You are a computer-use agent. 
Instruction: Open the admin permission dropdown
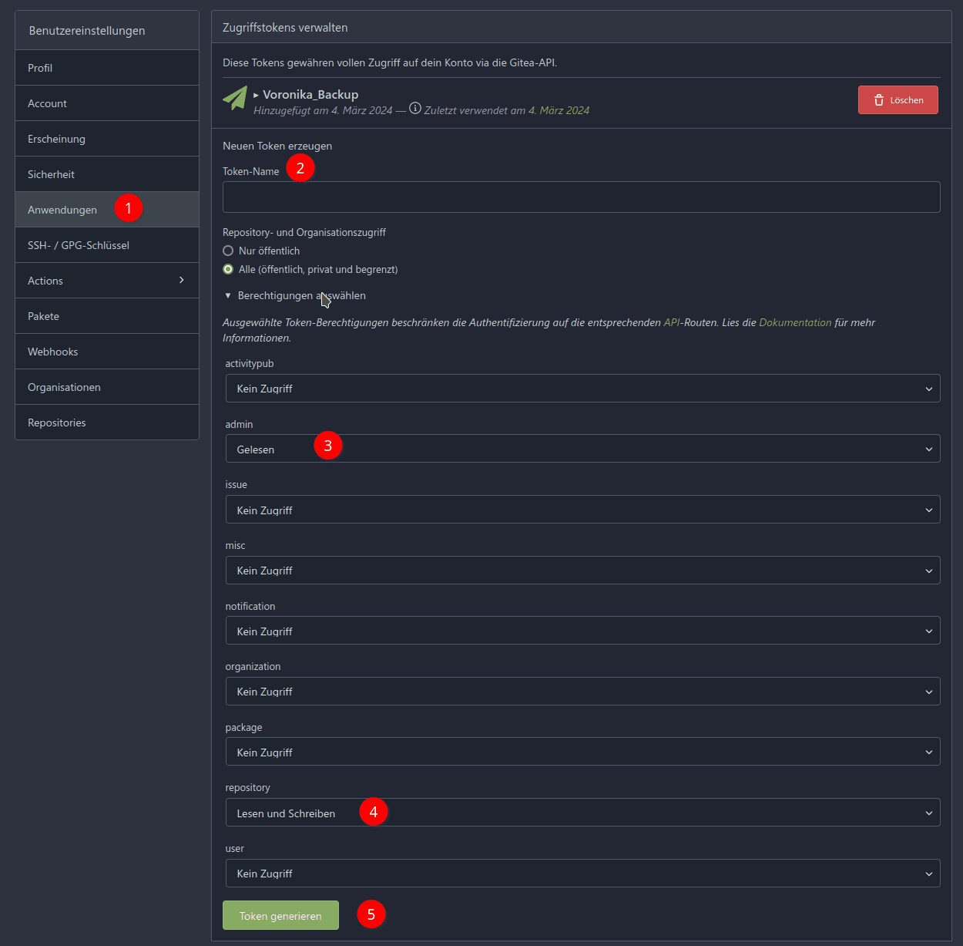(x=582, y=449)
